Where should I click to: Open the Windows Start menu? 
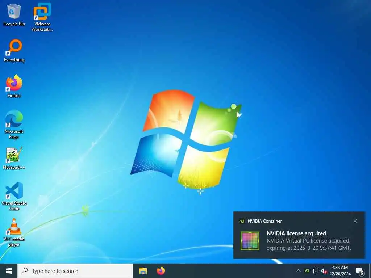(x=9, y=271)
